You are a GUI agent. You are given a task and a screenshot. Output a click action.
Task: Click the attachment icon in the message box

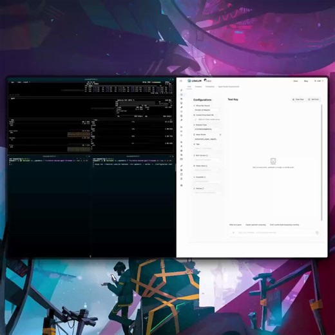(233, 233)
